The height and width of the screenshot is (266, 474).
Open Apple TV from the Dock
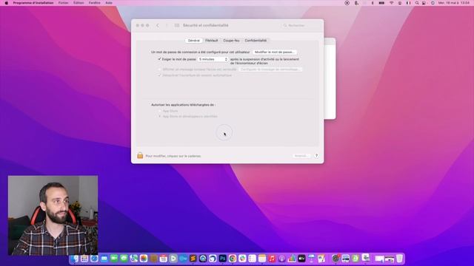click(301, 259)
